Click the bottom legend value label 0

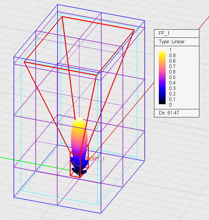point(170,105)
